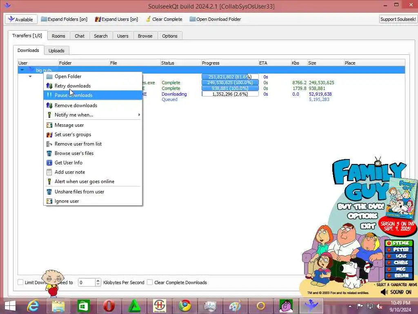Click the Clear Complete toolbar button
The width and height of the screenshot is (418, 314).
click(164, 19)
